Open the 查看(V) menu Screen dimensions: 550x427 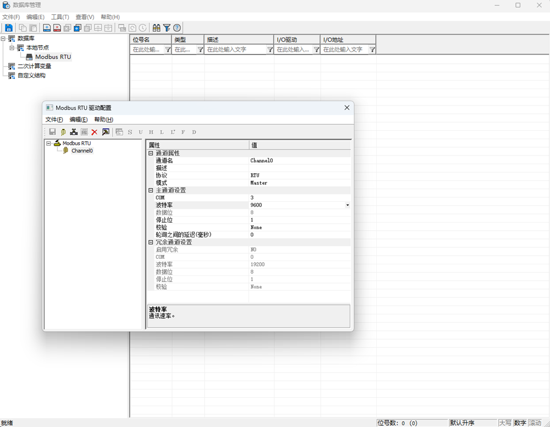[85, 17]
